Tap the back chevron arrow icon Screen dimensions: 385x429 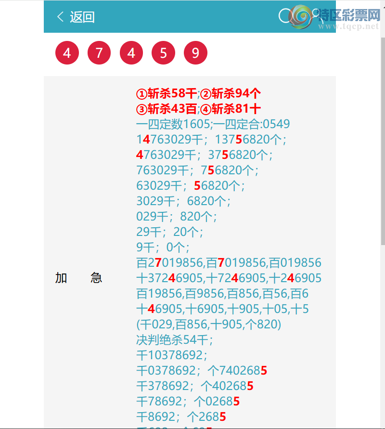(60, 16)
